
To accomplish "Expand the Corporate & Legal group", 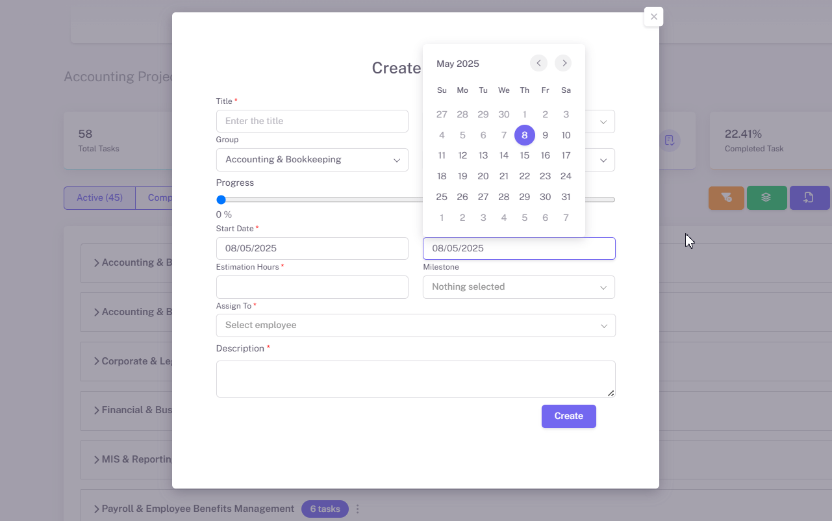I will tap(96, 361).
